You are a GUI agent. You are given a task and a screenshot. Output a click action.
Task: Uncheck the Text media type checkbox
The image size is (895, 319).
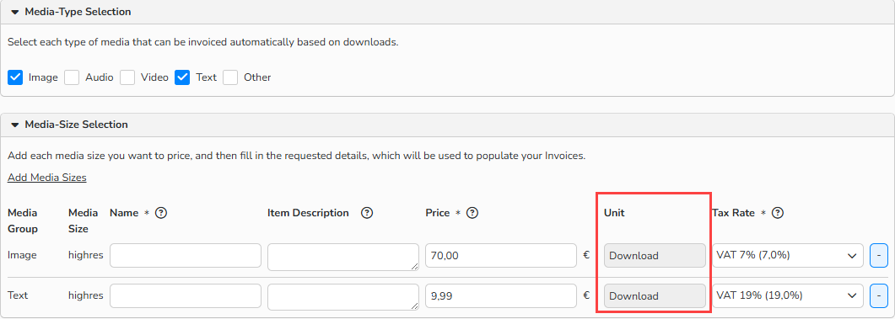(x=182, y=77)
